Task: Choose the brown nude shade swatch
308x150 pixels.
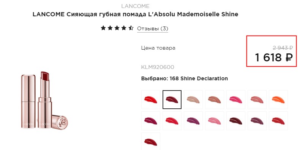Action: click(x=215, y=100)
